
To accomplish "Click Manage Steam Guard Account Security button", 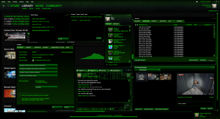I will [38, 66].
